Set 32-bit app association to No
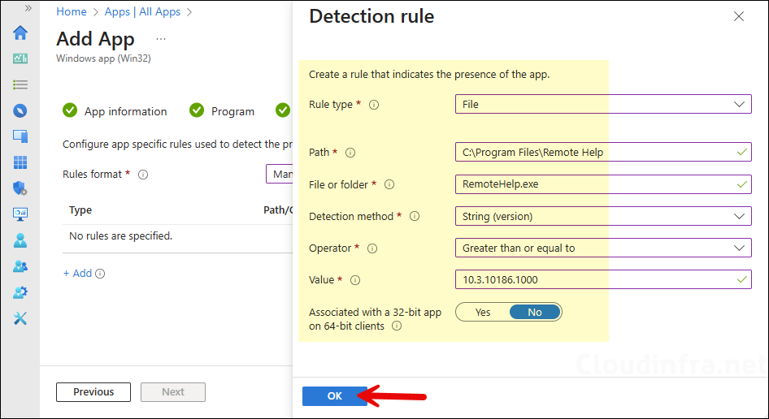769x419 pixels. [x=534, y=312]
